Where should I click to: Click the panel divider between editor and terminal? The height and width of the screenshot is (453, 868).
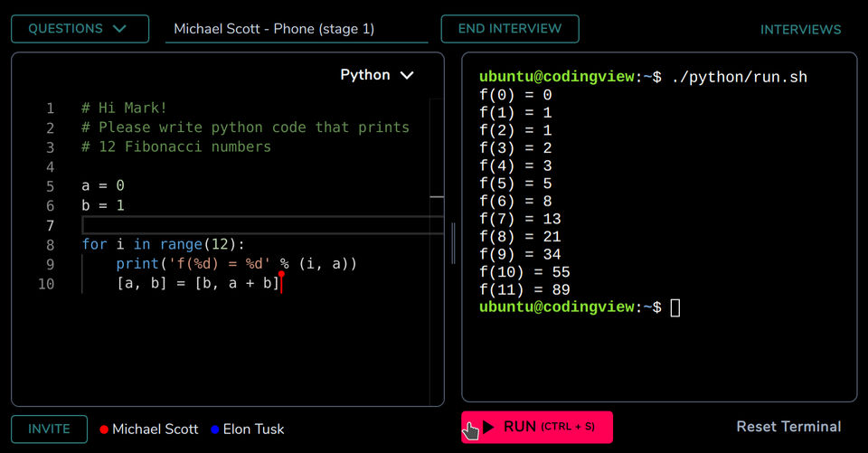[x=453, y=241]
